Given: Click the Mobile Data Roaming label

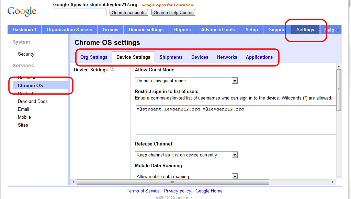Looking at the screenshot, I should tap(158, 165).
